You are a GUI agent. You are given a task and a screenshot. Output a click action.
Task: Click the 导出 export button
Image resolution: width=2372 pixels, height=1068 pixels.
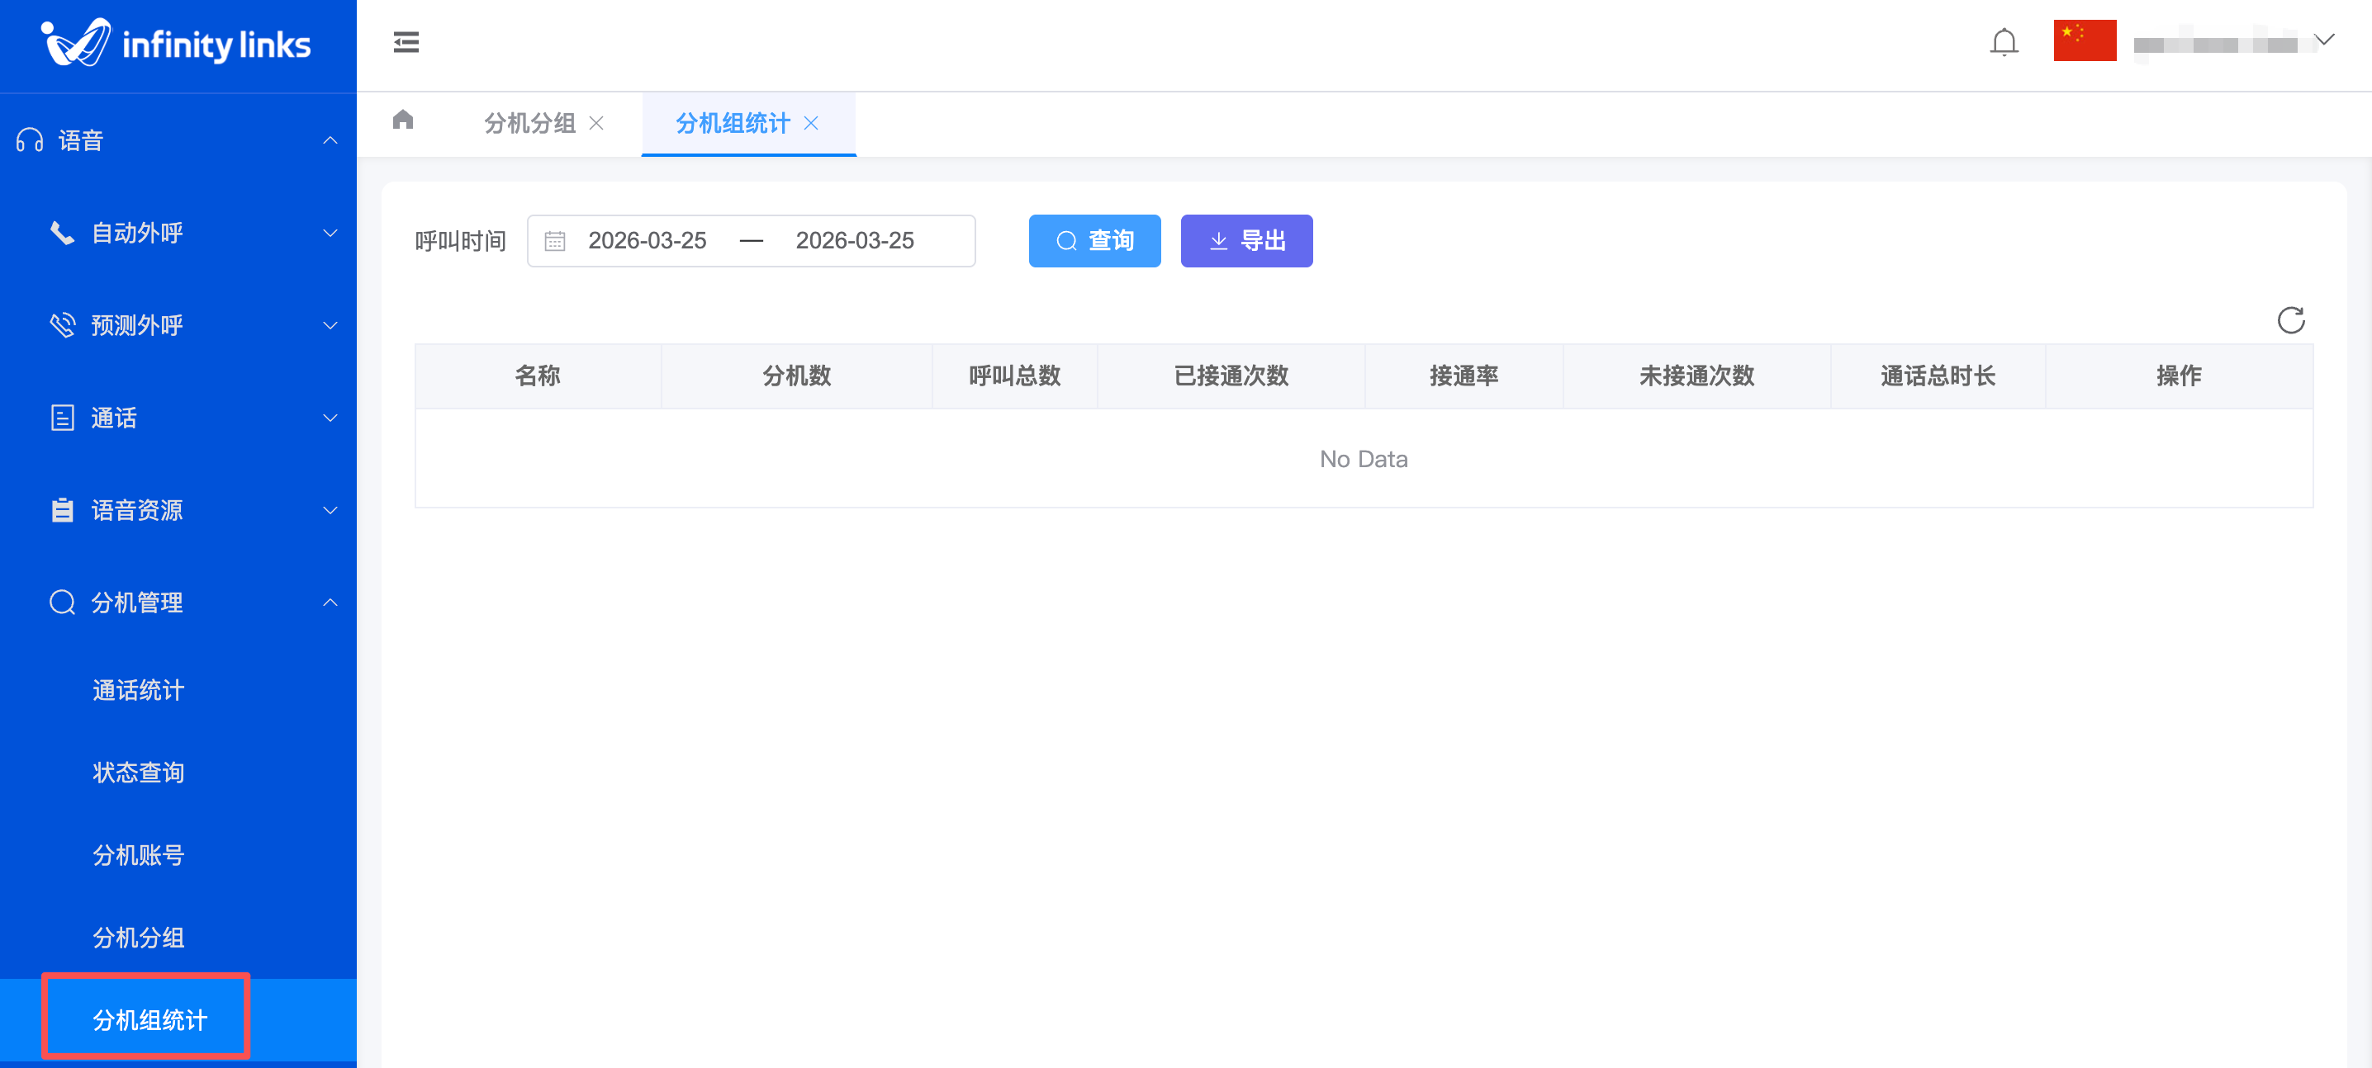click(x=1245, y=241)
